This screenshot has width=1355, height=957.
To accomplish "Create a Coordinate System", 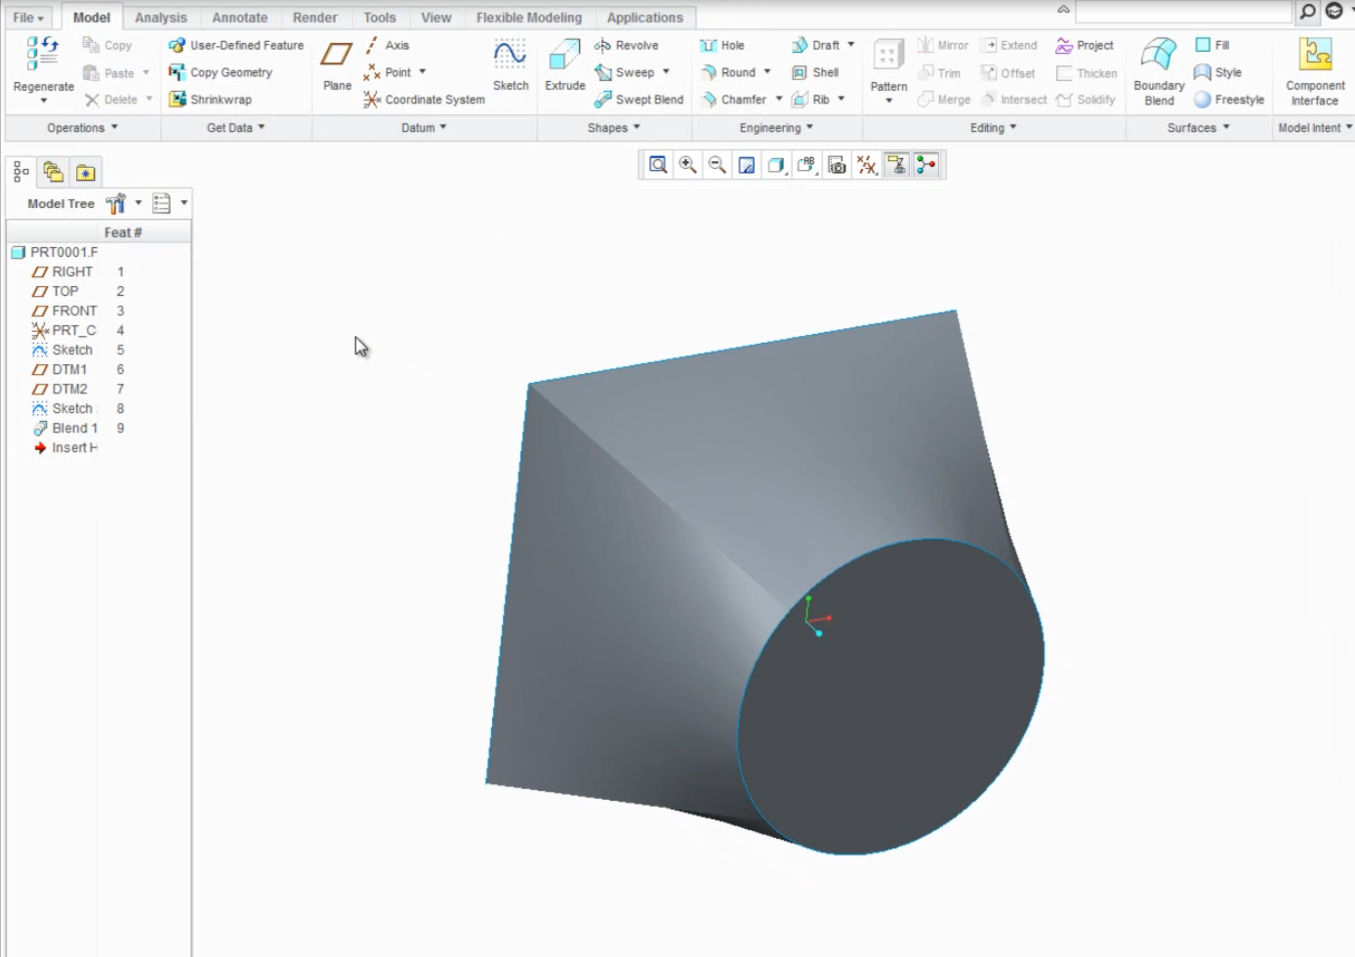I will pos(424,100).
